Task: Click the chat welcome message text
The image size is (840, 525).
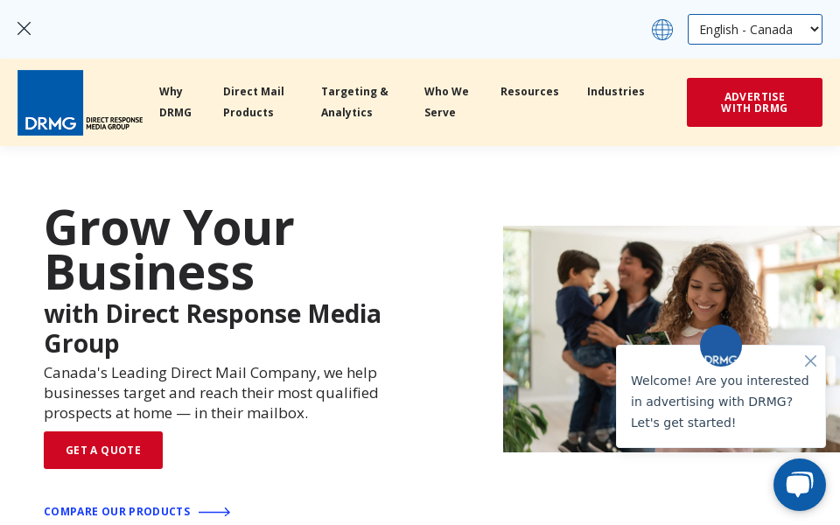Action: point(720,402)
